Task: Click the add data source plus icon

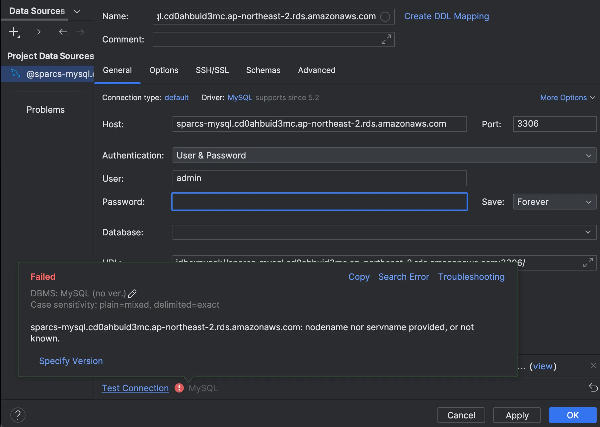Action: (14, 32)
